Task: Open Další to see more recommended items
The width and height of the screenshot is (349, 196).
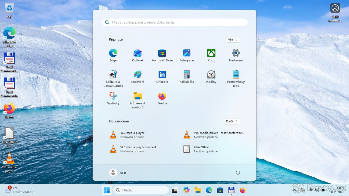Action: tap(232, 121)
